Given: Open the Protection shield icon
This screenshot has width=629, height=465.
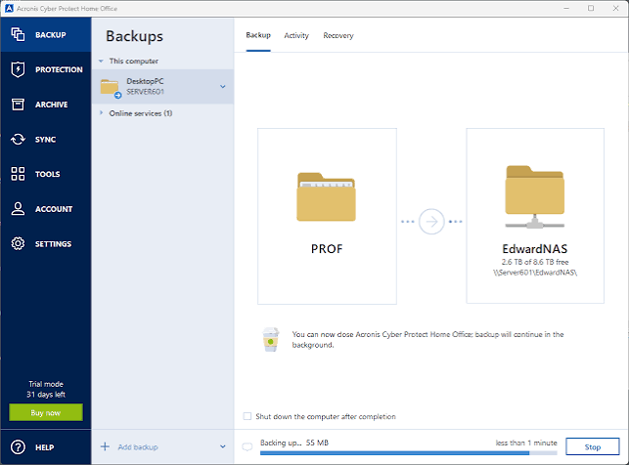Looking at the screenshot, I should pos(18,69).
